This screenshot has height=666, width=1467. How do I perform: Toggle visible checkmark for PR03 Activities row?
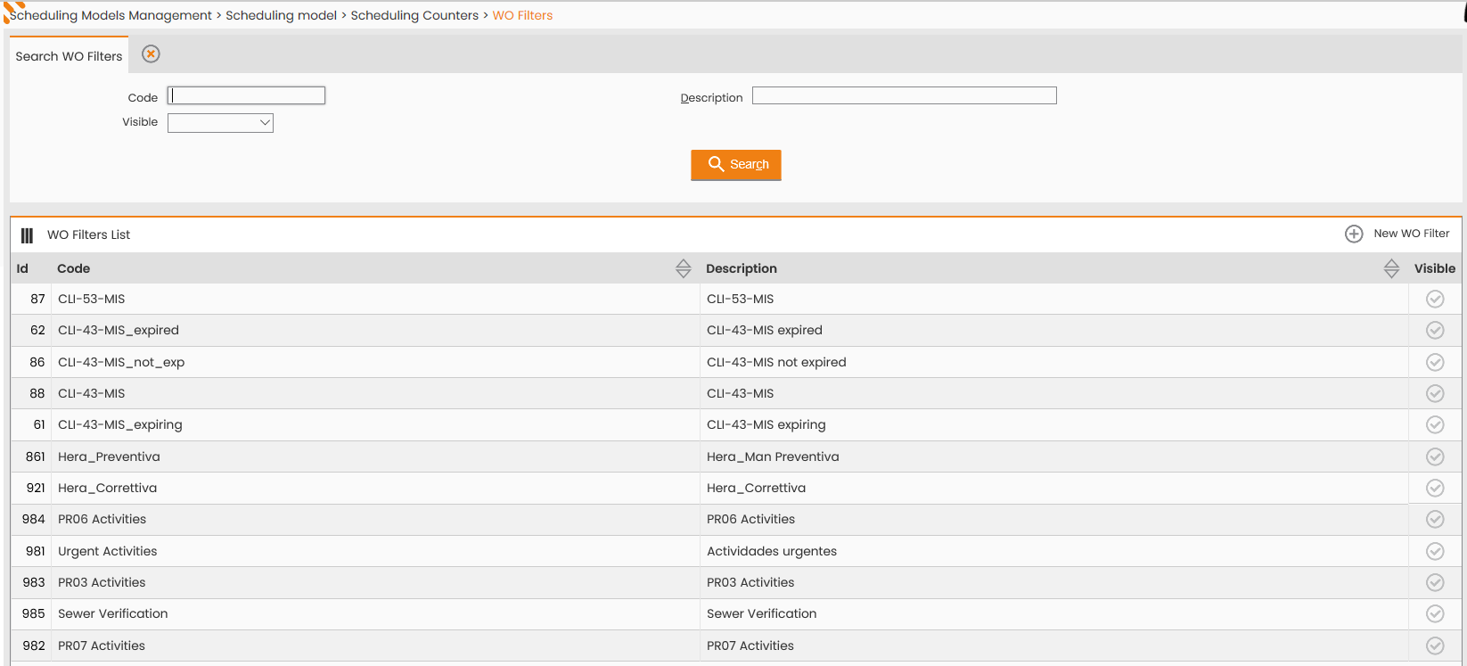(1435, 582)
